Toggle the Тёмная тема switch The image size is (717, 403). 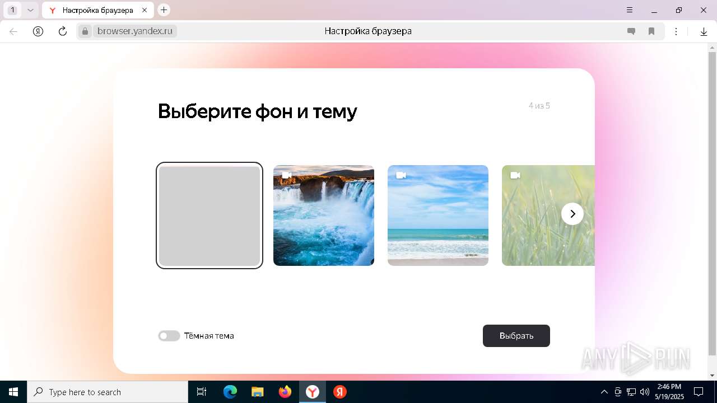[x=169, y=336]
